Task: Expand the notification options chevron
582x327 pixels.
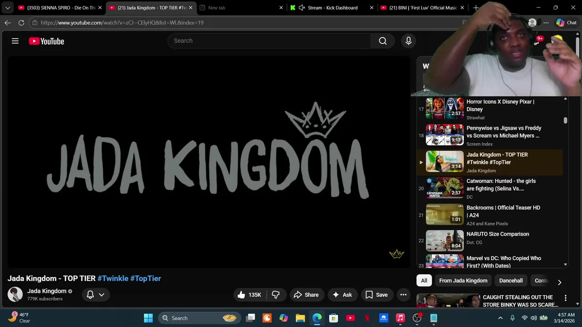Action: point(101,295)
